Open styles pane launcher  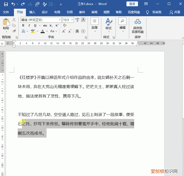[114, 38]
